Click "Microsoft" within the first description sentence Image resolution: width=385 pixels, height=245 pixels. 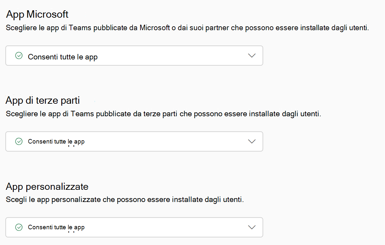155,28
